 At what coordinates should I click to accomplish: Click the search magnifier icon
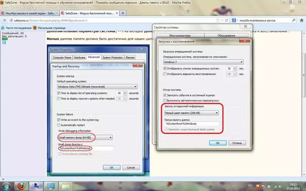pyautogui.click(x=293, y=20)
